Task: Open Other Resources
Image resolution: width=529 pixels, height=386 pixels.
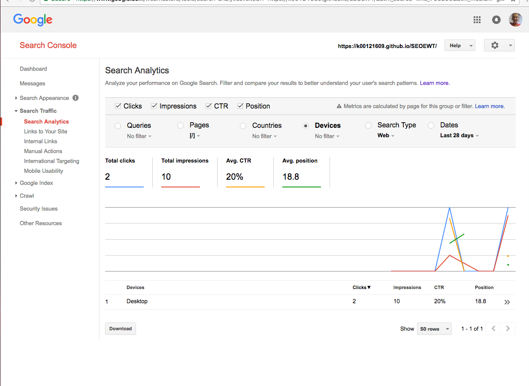Action: 41,223
